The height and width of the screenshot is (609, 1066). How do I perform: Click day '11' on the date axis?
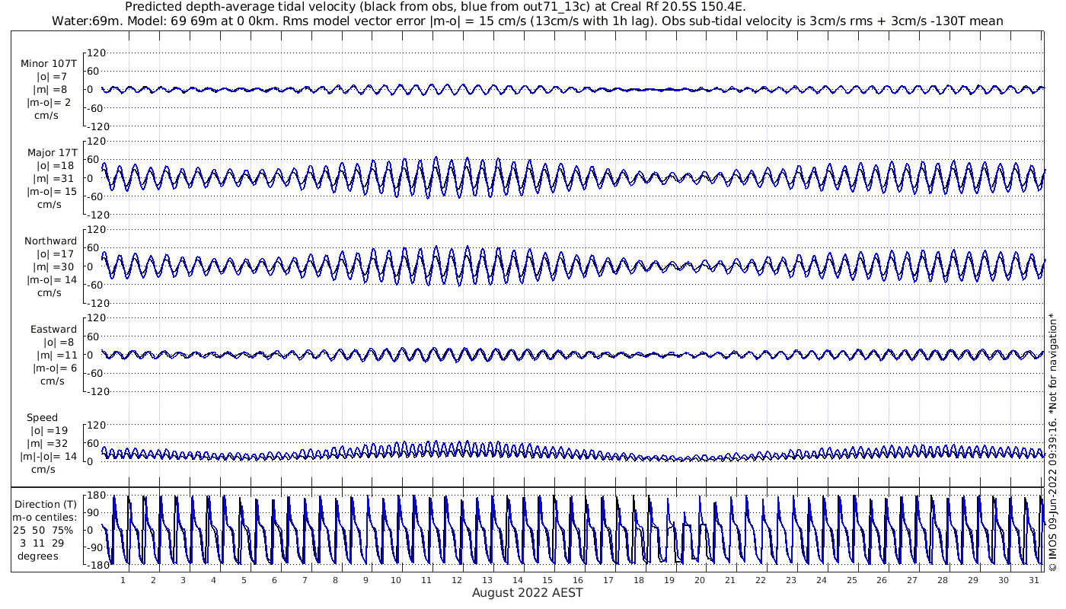coord(426,580)
